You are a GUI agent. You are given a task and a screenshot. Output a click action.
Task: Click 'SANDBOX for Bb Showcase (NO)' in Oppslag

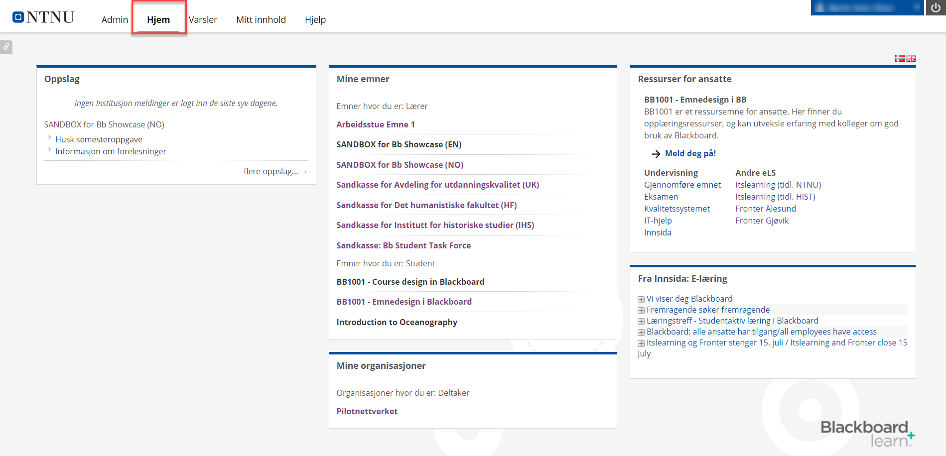(x=104, y=124)
